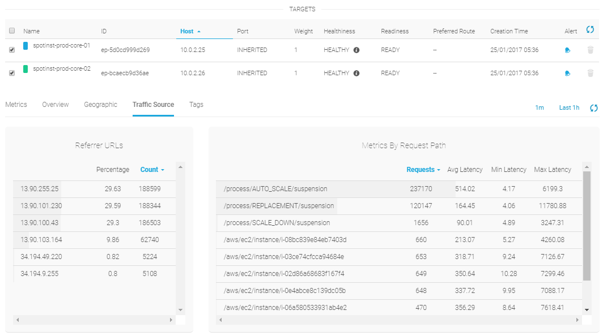Screen dimensions: 603x336
Task: Click trash icon for spotinst-prod-core-02
Action: pos(590,73)
